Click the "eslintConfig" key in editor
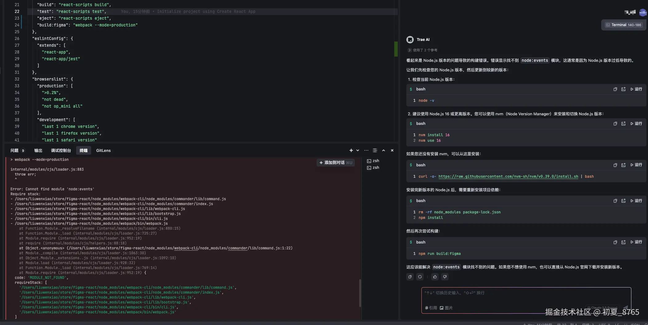648x325 pixels. 49,39
